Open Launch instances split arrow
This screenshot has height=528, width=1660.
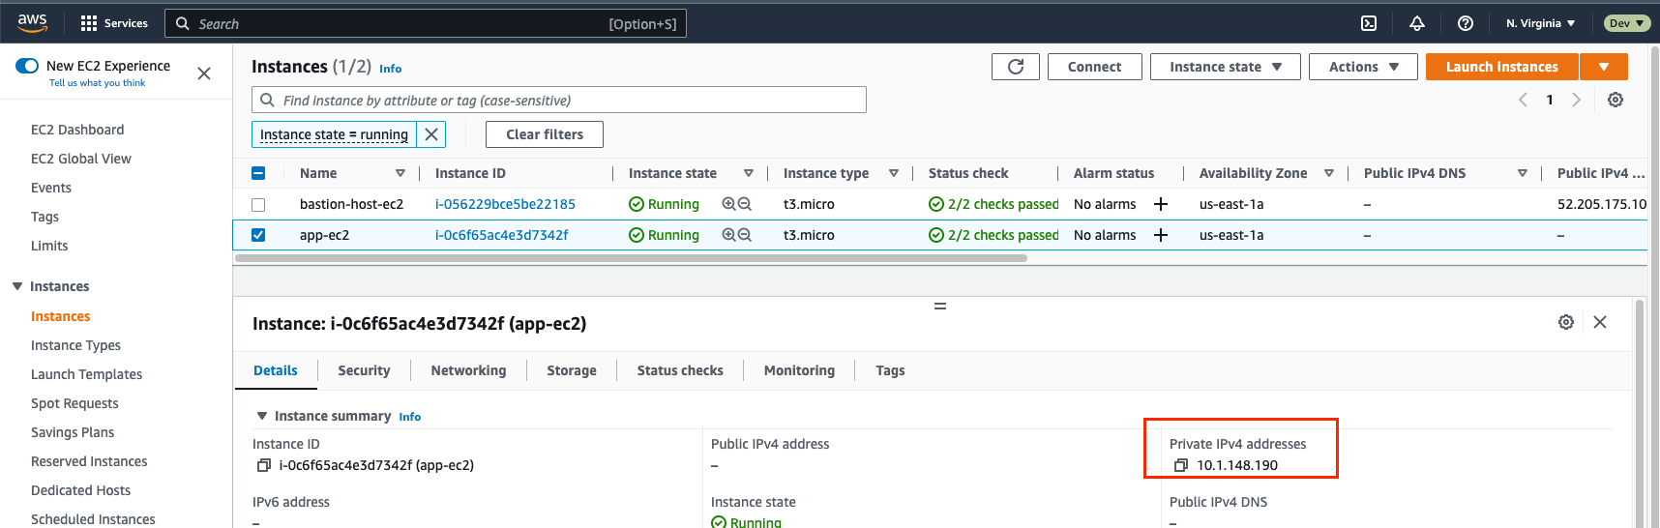click(x=1604, y=67)
